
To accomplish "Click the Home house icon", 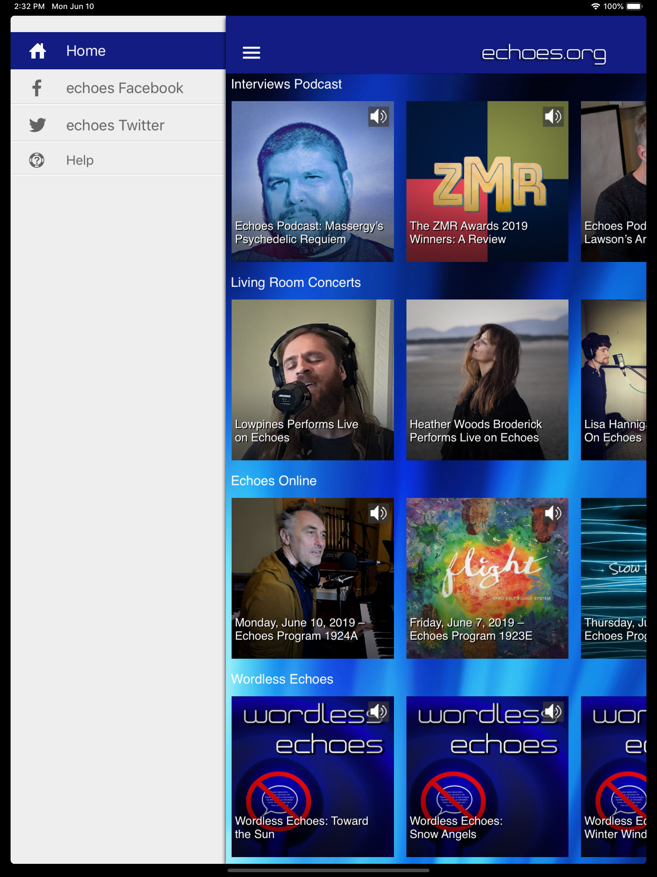I will point(38,51).
